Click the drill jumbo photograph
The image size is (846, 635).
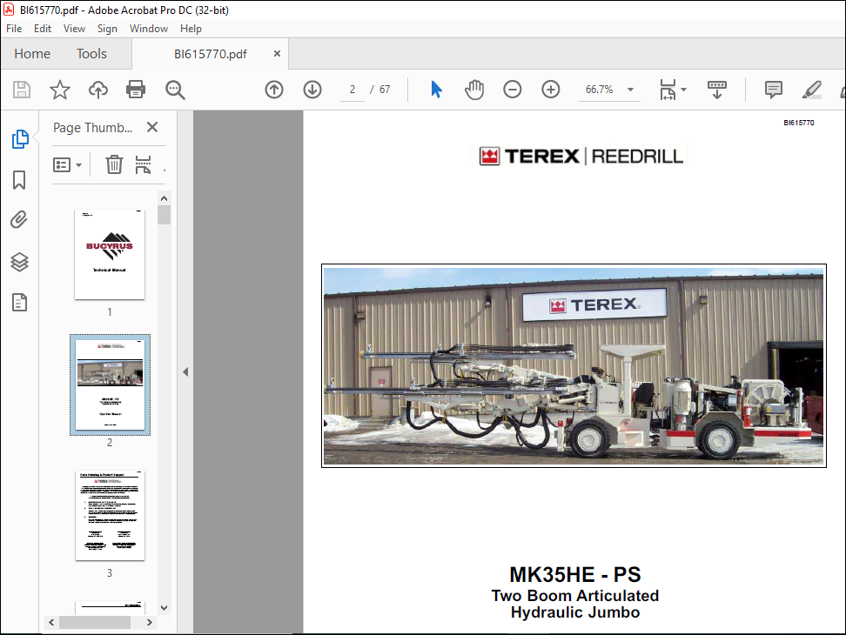pyautogui.click(x=574, y=365)
